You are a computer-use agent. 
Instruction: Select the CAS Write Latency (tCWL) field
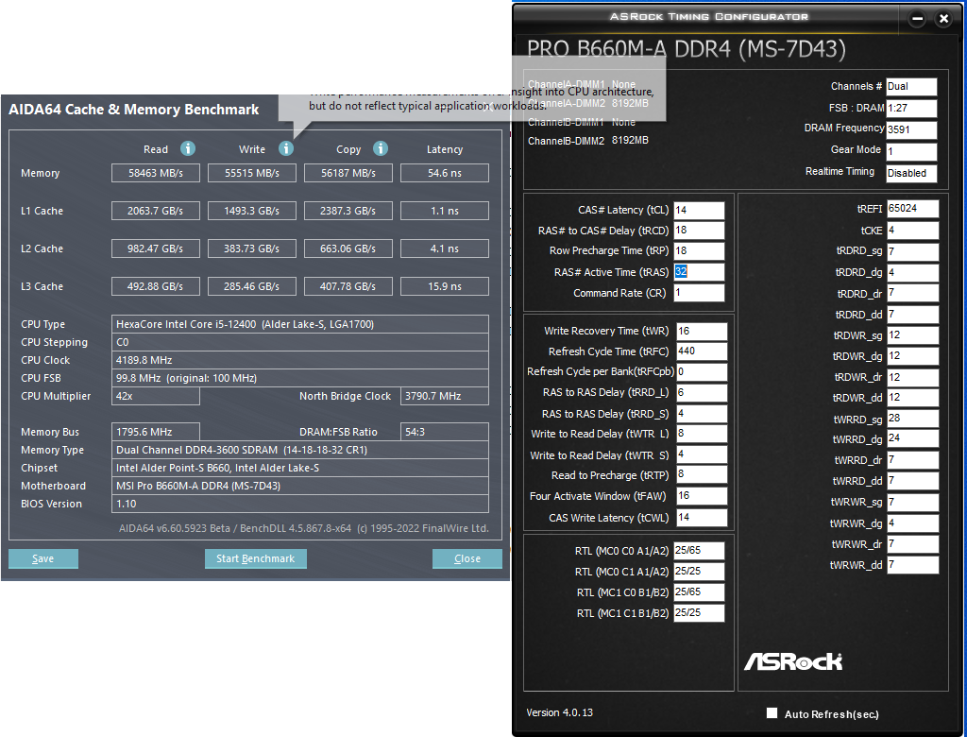point(702,518)
